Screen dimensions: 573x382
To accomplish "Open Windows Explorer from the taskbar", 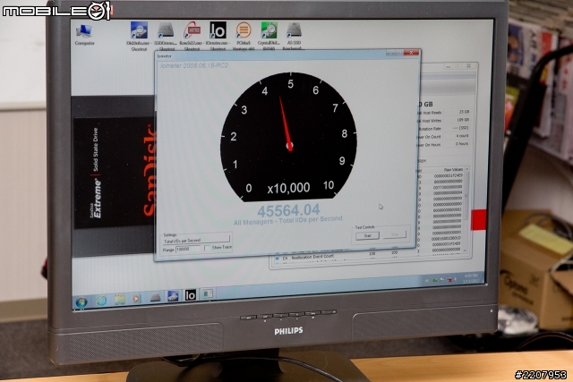I will click(119, 300).
